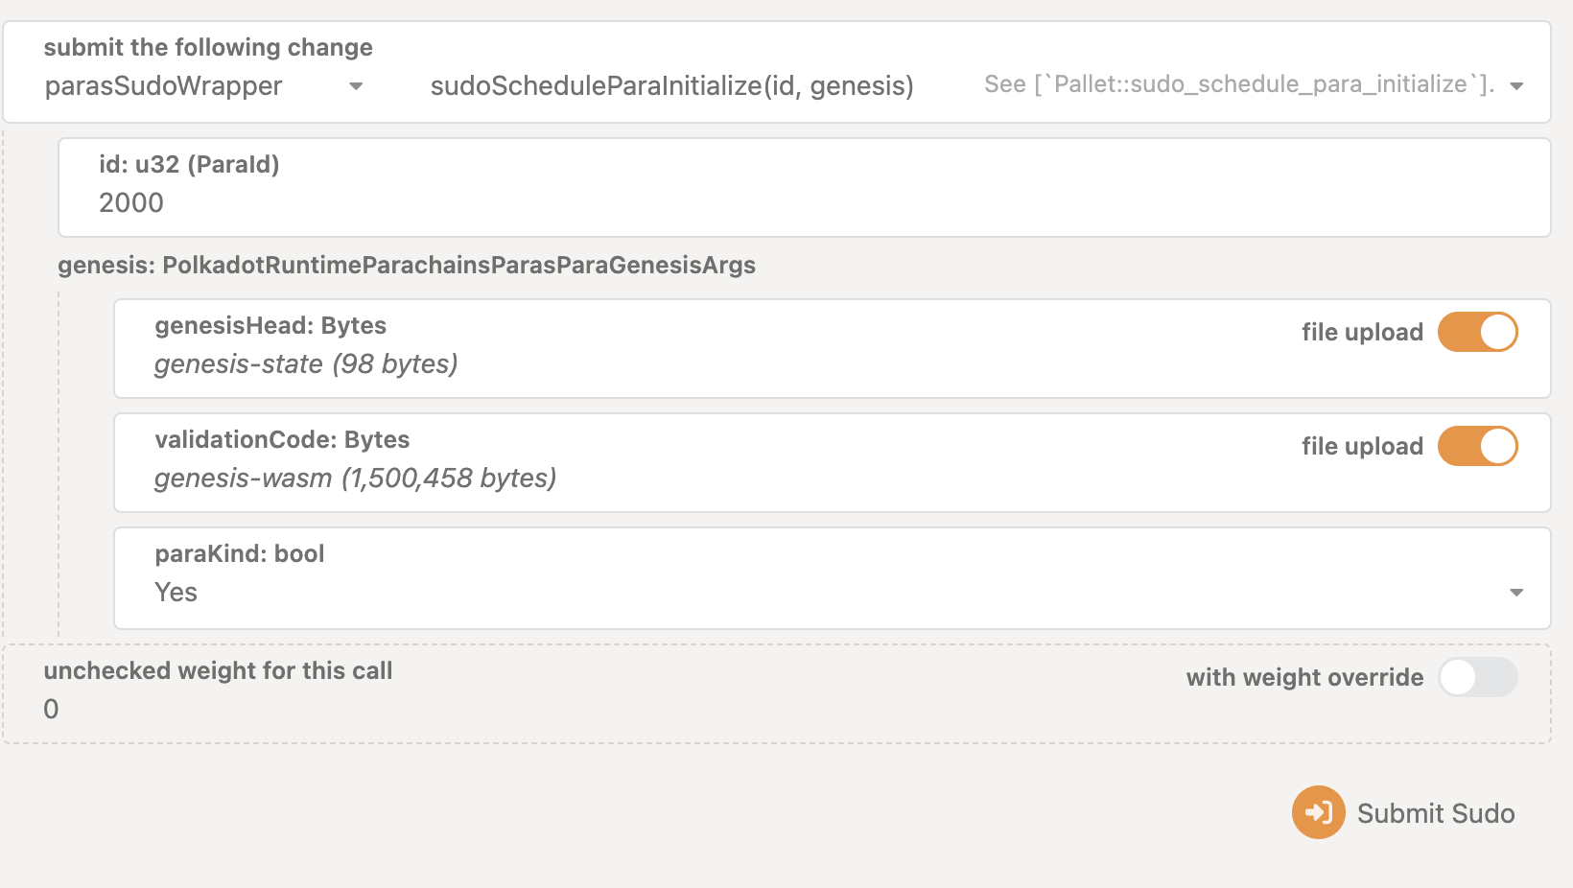Click the 'with weight override' label text
The image size is (1573, 888).
[x=1304, y=678]
